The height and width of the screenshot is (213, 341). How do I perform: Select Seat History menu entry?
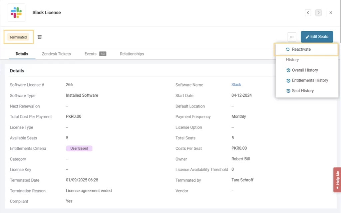(303, 91)
